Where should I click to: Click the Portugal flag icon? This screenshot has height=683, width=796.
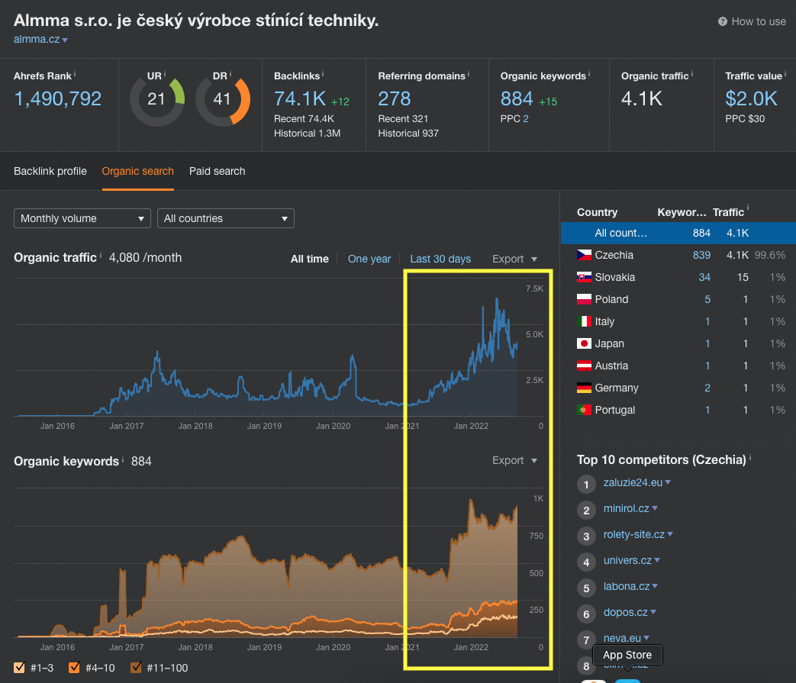pyautogui.click(x=584, y=410)
